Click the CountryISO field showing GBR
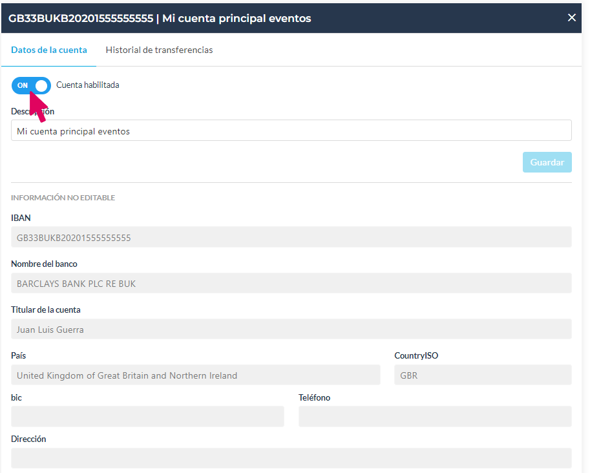 (483, 375)
